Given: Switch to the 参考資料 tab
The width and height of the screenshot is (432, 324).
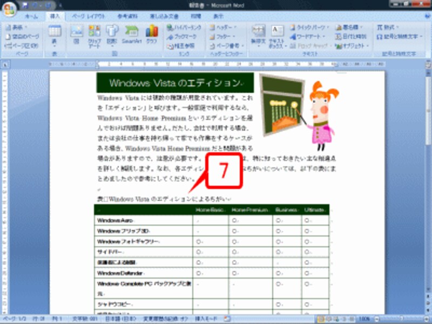Looking at the screenshot, I should coord(127,17).
